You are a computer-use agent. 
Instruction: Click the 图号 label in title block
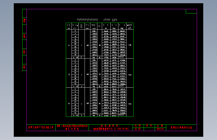(x=149, y=126)
